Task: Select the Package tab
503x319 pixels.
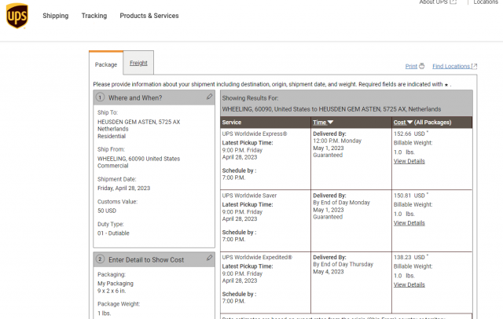Action: tap(106, 64)
